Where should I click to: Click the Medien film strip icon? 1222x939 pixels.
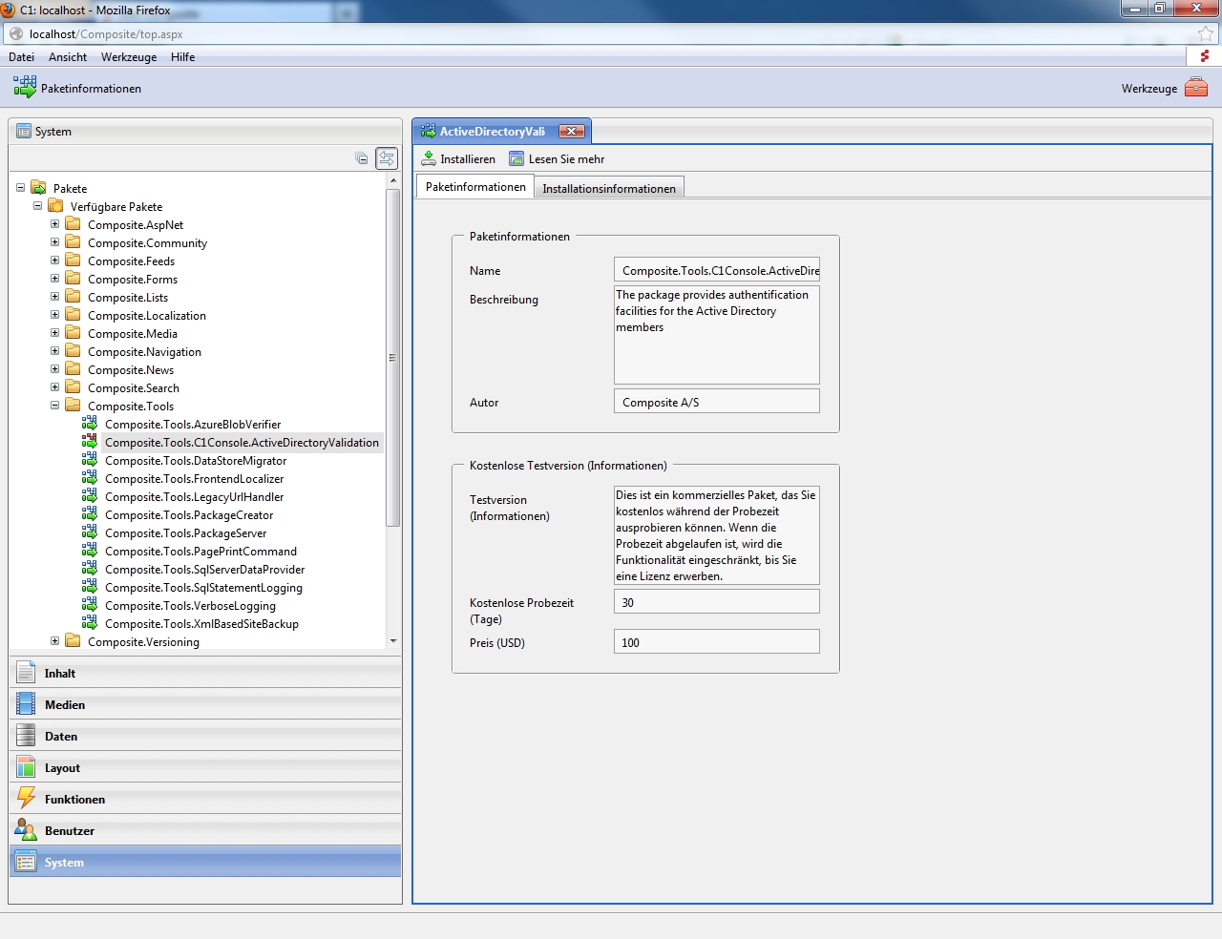tap(26, 704)
